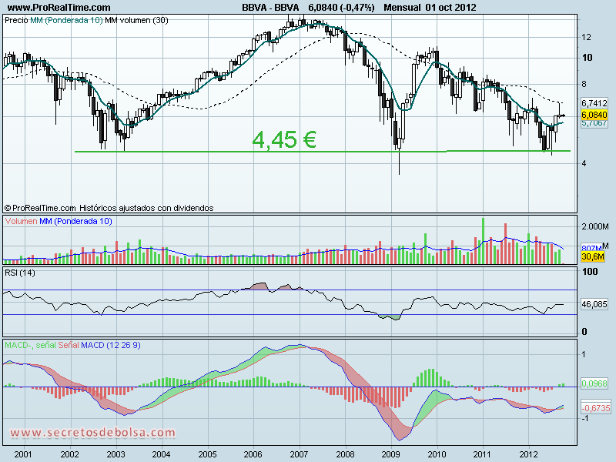616x462 pixels.
Task: Click the 2001 year label on time axis
Action: [23, 454]
